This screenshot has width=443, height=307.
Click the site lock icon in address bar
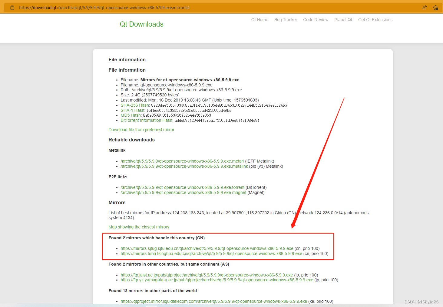coord(12,8)
